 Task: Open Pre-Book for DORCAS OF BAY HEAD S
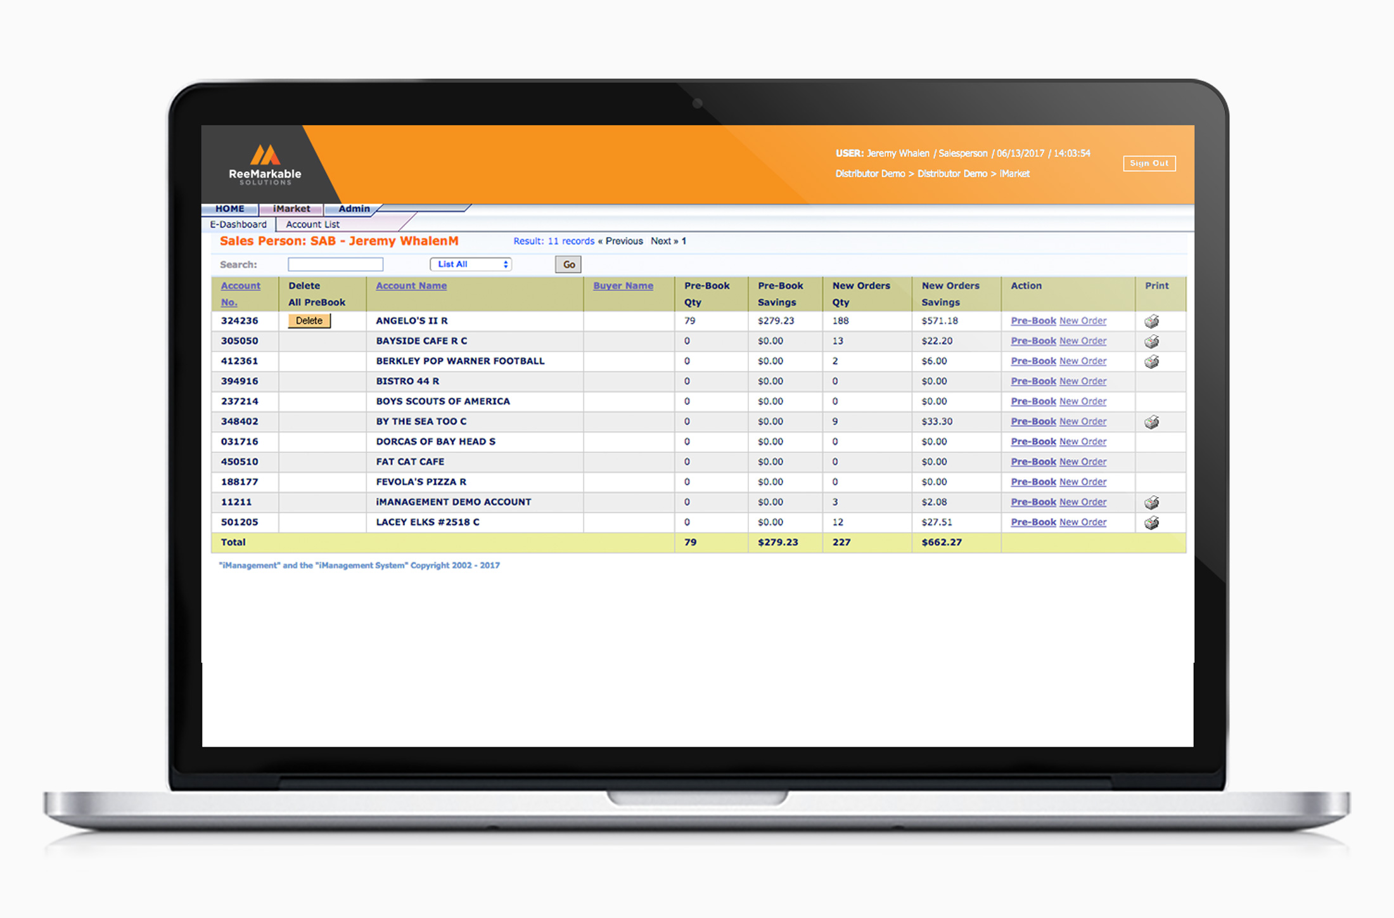click(1033, 442)
